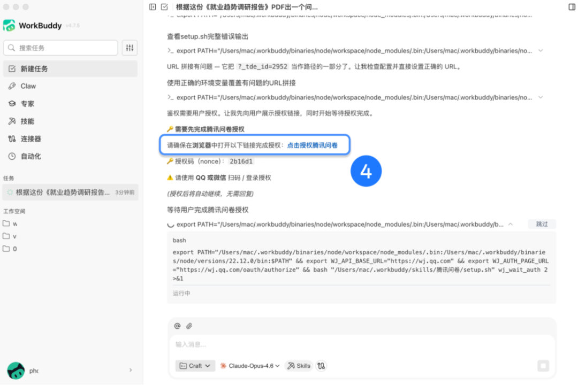Open the Craft mode dropdown
The width and height of the screenshot is (578, 385).
pyautogui.click(x=195, y=366)
